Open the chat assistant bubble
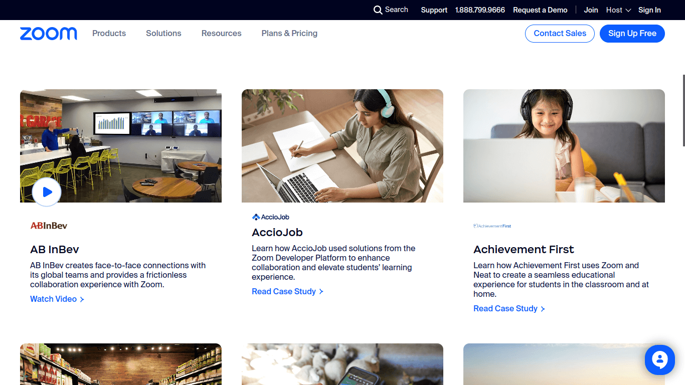 tap(660, 360)
